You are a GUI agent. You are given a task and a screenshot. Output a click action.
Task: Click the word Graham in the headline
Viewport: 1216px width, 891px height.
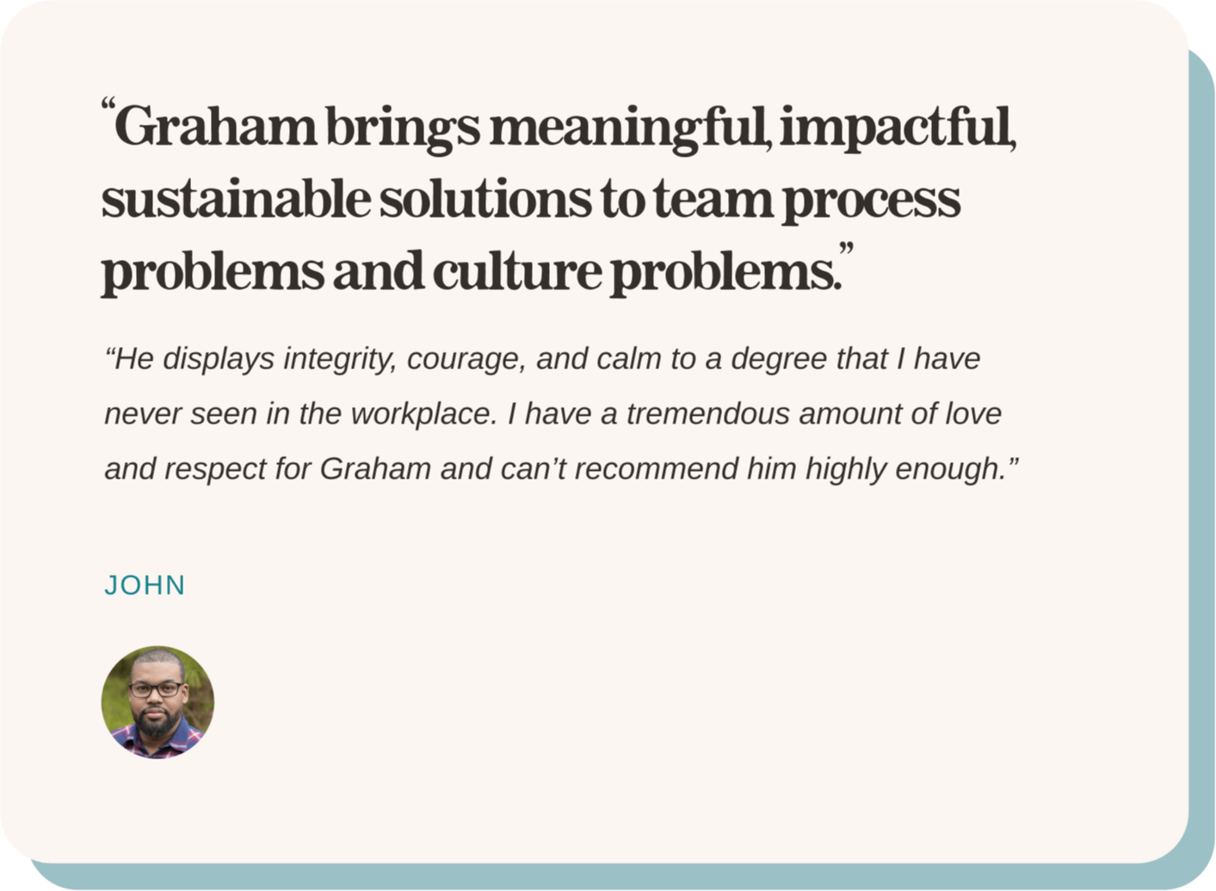click(215, 127)
